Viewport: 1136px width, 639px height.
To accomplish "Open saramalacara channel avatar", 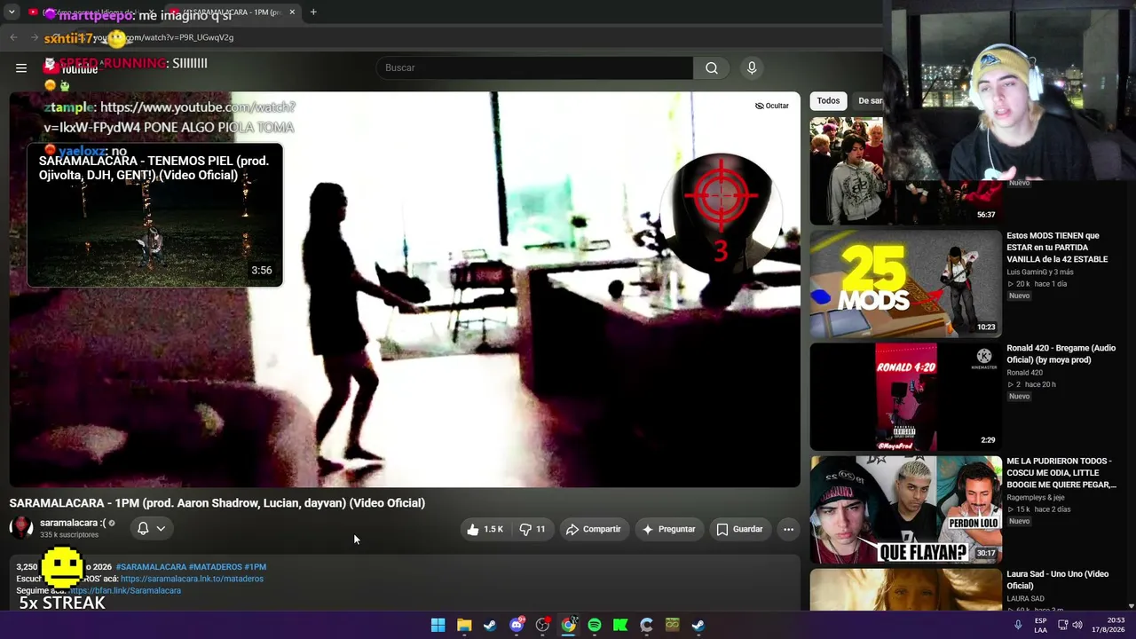I will pos(21,528).
